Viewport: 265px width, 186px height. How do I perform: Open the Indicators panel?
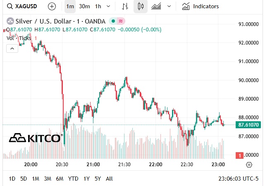point(201,7)
